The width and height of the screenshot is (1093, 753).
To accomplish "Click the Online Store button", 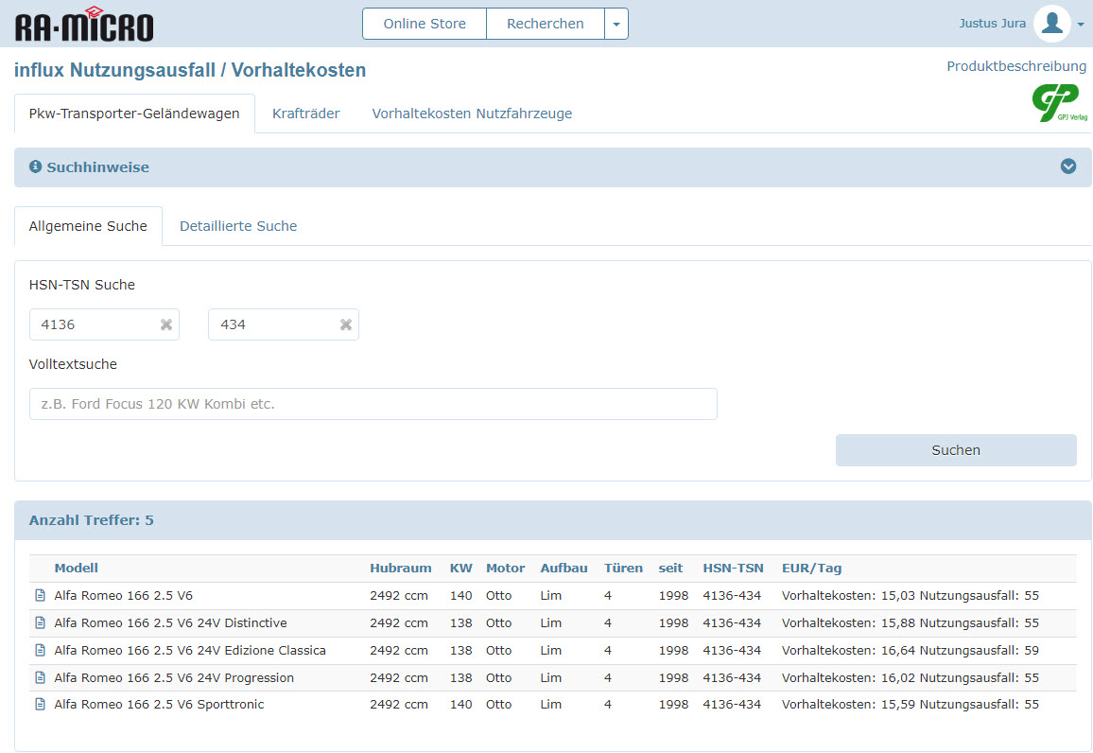I will pyautogui.click(x=425, y=24).
